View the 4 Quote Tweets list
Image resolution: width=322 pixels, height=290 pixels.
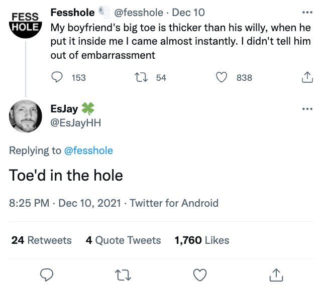pyautogui.click(x=123, y=240)
